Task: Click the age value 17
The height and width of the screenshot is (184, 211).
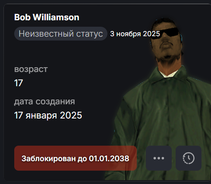Action: click(x=19, y=83)
